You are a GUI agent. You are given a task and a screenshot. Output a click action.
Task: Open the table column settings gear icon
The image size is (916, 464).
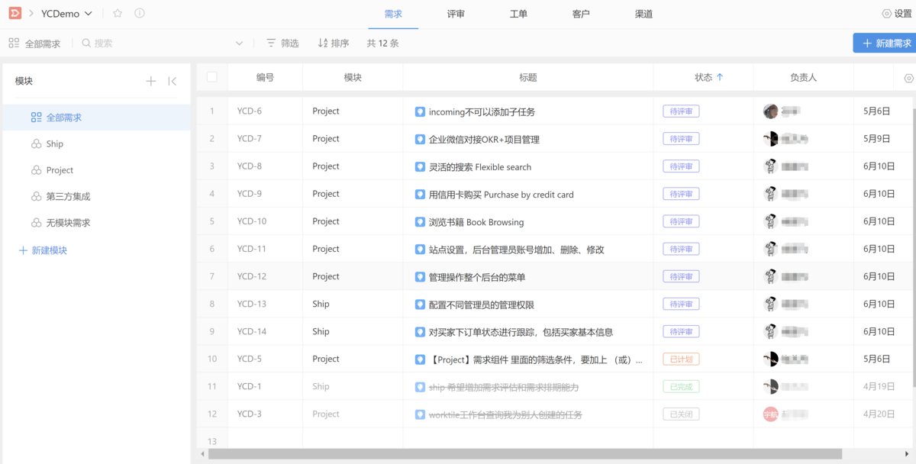point(908,77)
